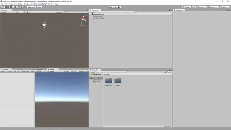
Task: Select the Rotate tool
Action: click(x=11, y=7)
